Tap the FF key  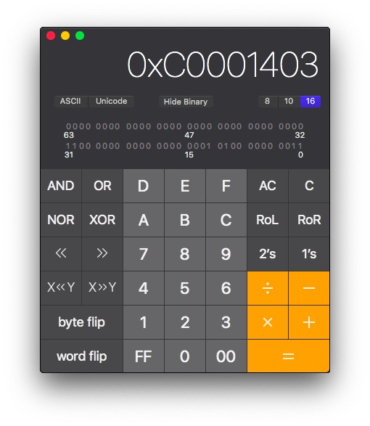coord(144,356)
